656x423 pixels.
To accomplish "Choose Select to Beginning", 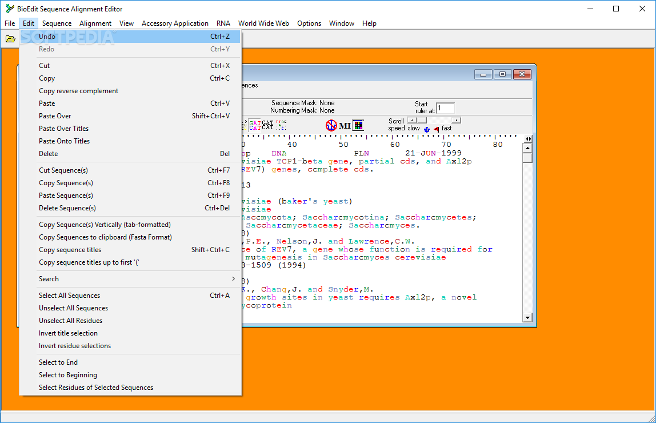I will click(130, 375).
